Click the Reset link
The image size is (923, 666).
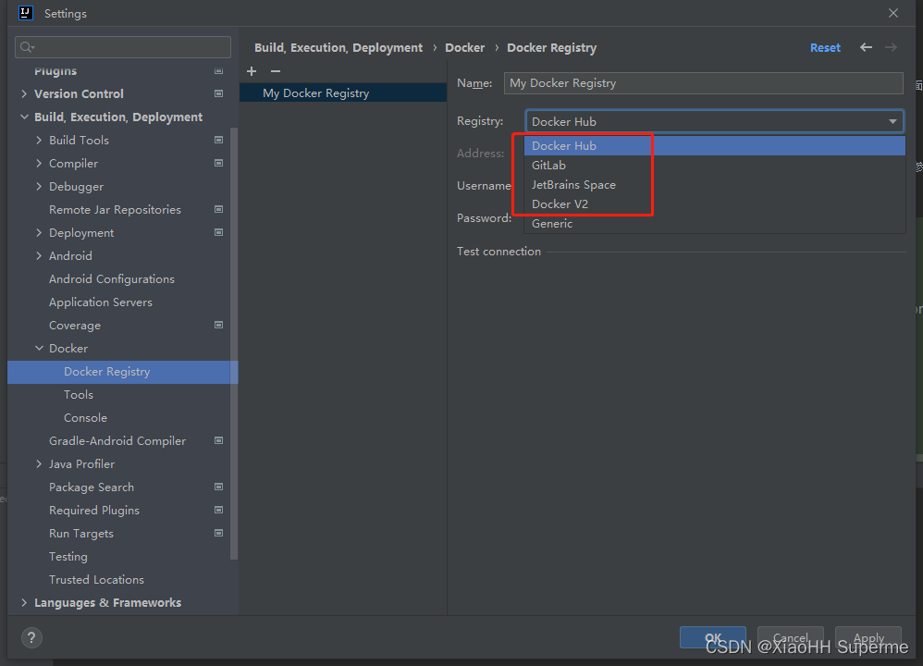824,47
